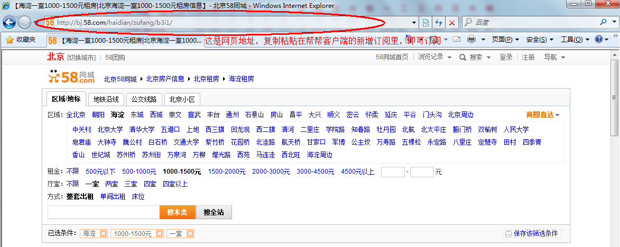Click the vertical scrollbar up arrow
Image resolution: width=620 pixels, height=247 pixels.
pos(615,55)
